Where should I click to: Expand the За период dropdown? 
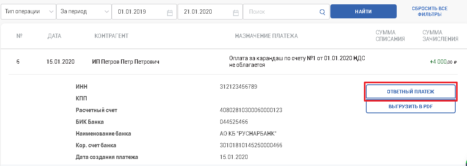84,12
